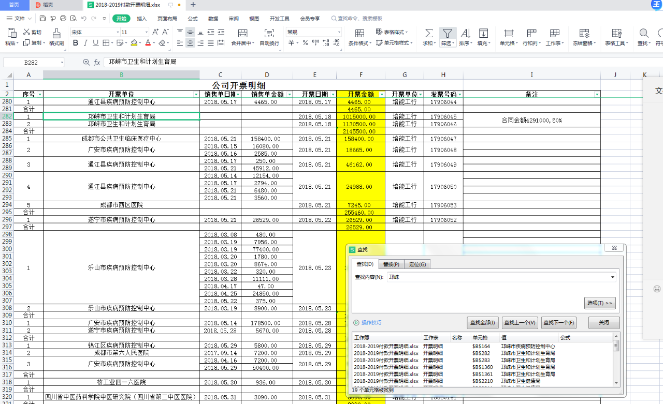Screen dimensions: 663x404
Task: Expand the Name Box dropdown arrow
Action: (62, 62)
